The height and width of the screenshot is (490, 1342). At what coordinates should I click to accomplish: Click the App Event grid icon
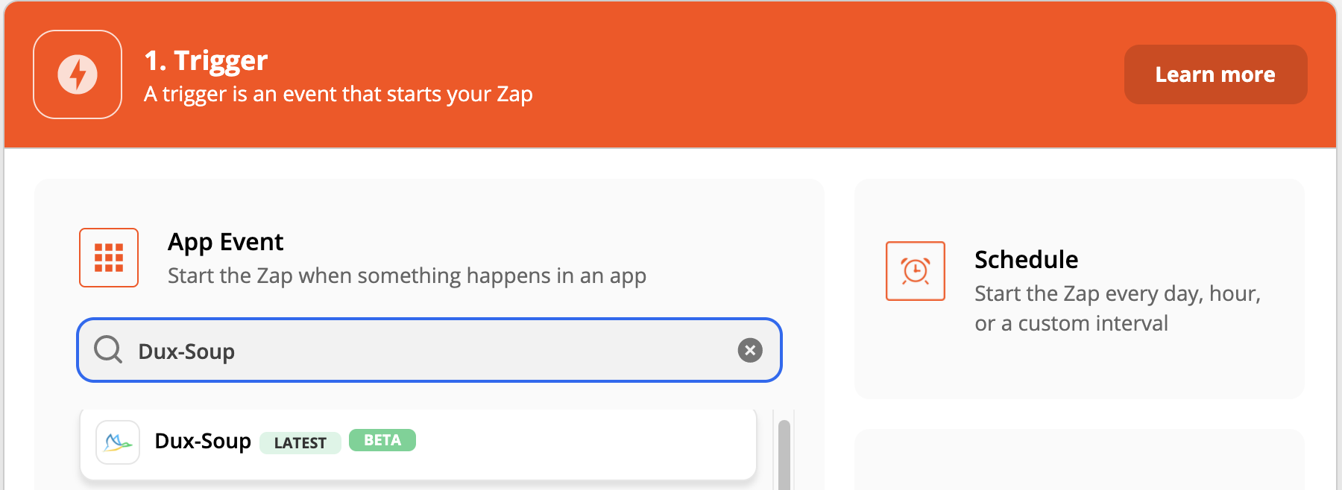coord(109,258)
